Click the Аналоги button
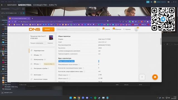 click(x=50, y=43)
